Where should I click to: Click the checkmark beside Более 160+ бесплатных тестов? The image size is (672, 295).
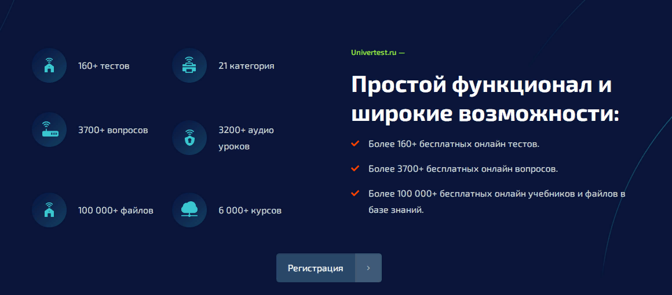[355, 143]
